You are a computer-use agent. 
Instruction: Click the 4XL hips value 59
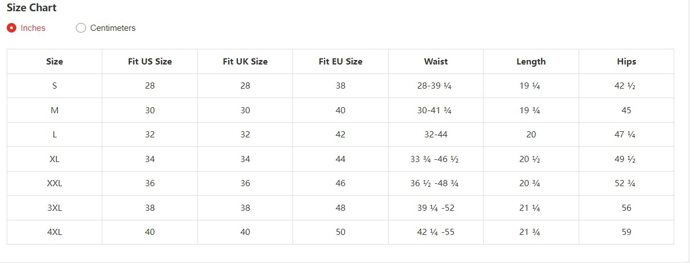[626, 232]
